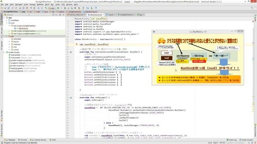
Task: Click the Search Everywhere magnifier icon
Action: (252, 8)
